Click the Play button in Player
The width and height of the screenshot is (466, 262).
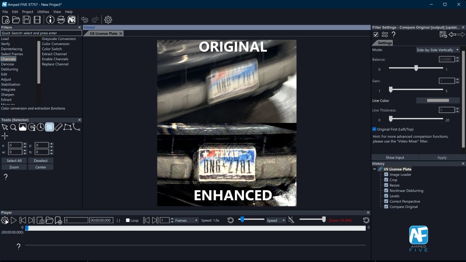14,220
